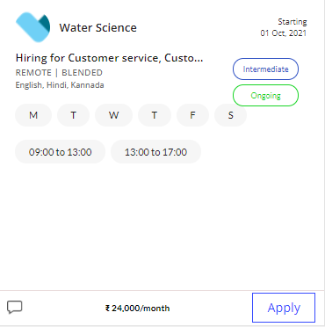Toggle the Wednesday day pill
The image size is (325, 327).
[113, 115]
